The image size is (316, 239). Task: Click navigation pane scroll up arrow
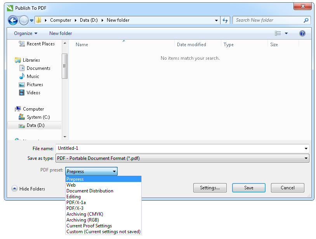[65, 43]
